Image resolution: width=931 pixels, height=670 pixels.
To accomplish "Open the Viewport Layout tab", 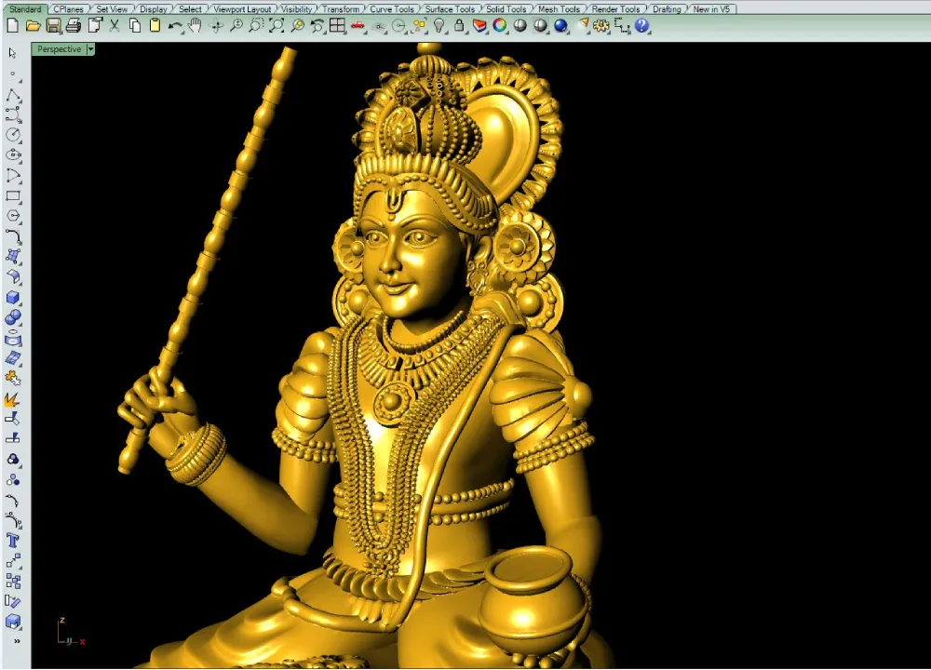I will click(242, 9).
